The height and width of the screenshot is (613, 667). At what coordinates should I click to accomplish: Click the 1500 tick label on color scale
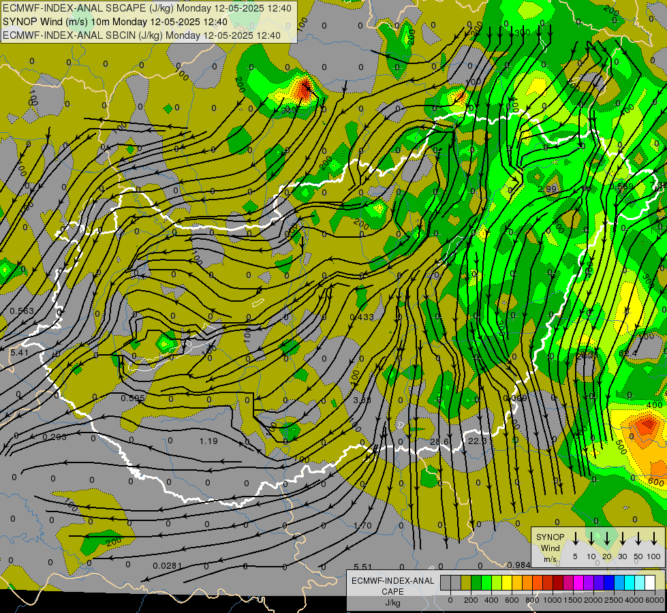572,600
